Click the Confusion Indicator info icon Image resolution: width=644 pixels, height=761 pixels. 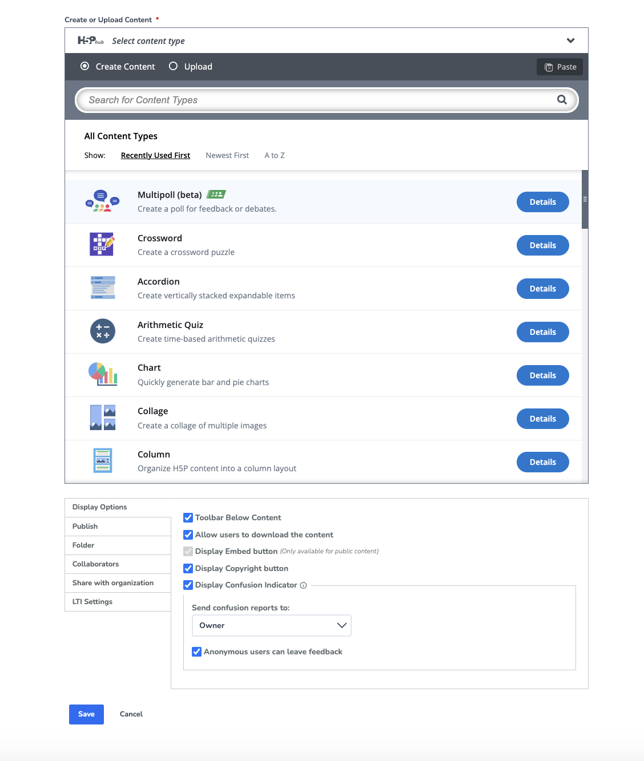(x=303, y=585)
